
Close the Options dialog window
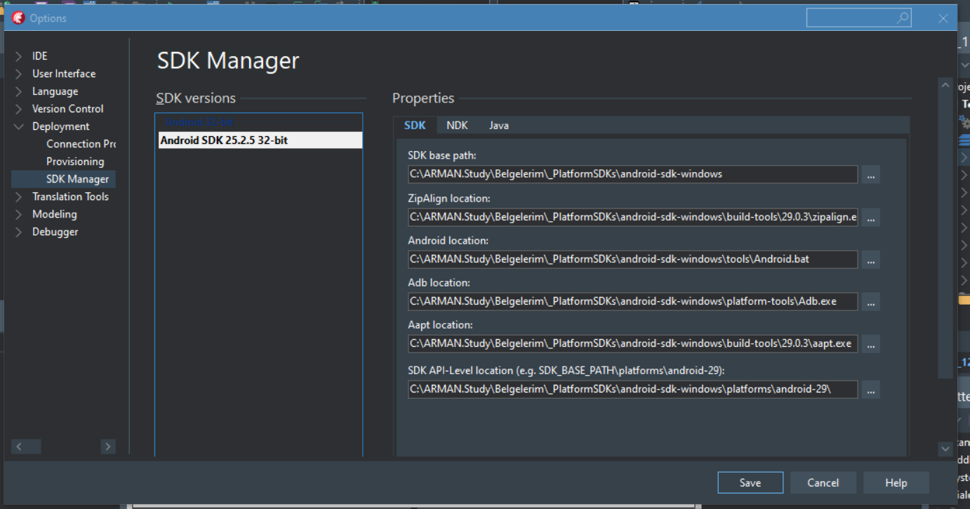943,18
